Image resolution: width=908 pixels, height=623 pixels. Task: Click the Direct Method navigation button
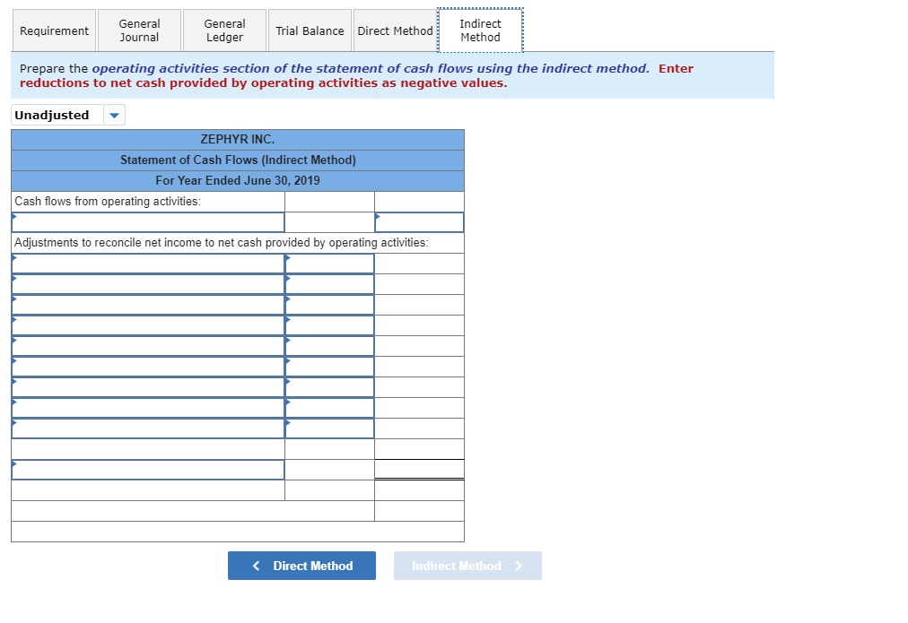301,565
